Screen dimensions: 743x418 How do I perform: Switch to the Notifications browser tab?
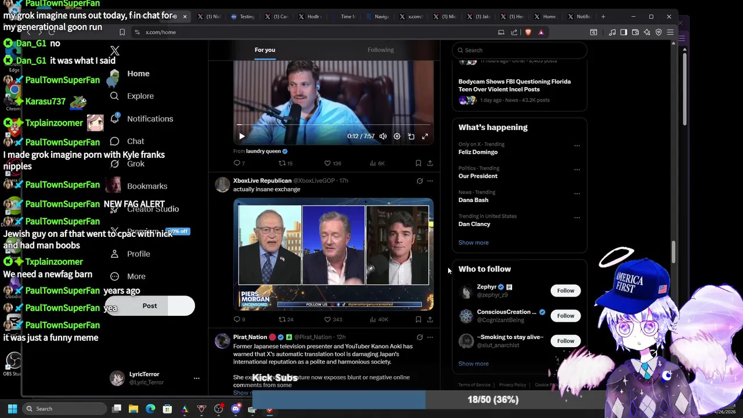580,16
